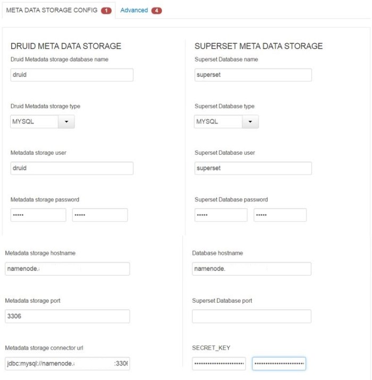
Task: Select the Metadata storage user field
Action: click(72, 168)
